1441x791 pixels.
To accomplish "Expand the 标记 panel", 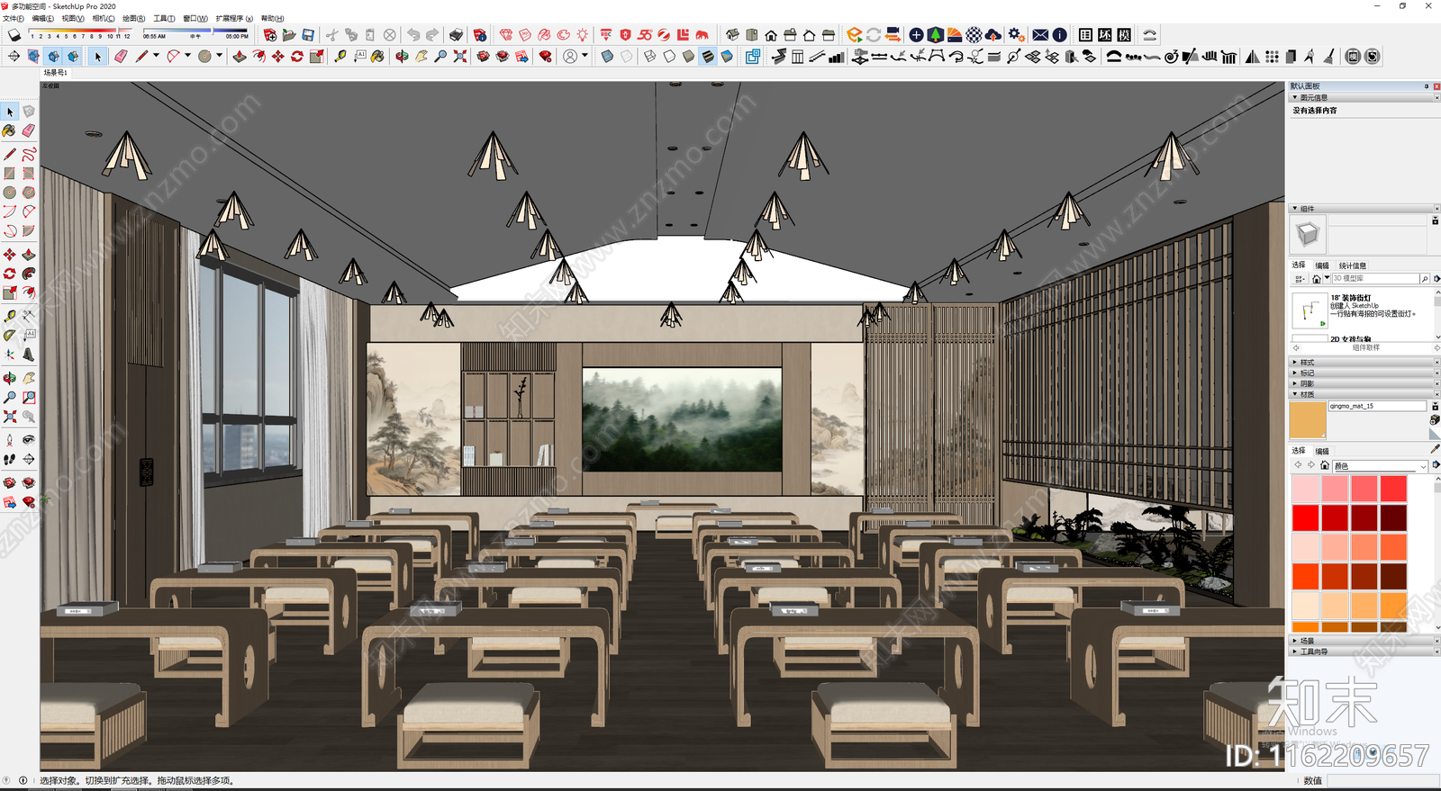I will tap(1295, 373).
